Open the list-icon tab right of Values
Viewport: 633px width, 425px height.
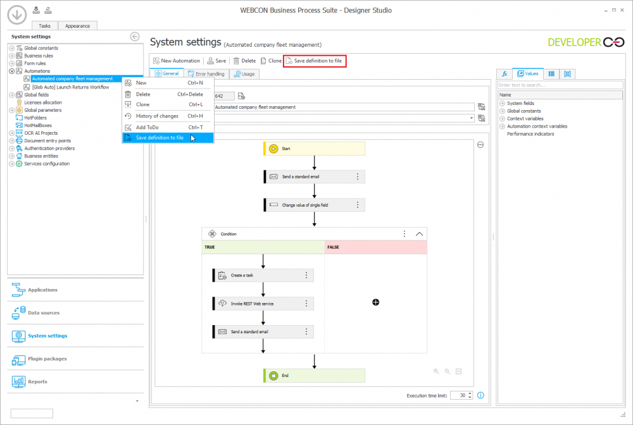(551, 74)
